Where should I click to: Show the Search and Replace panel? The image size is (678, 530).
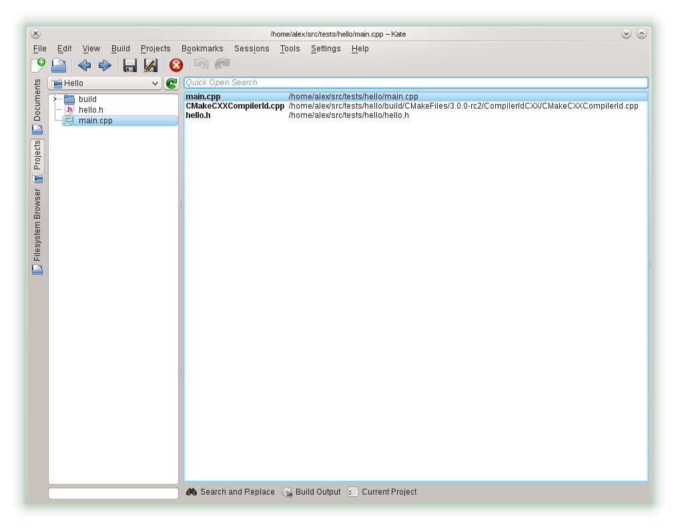click(230, 492)
